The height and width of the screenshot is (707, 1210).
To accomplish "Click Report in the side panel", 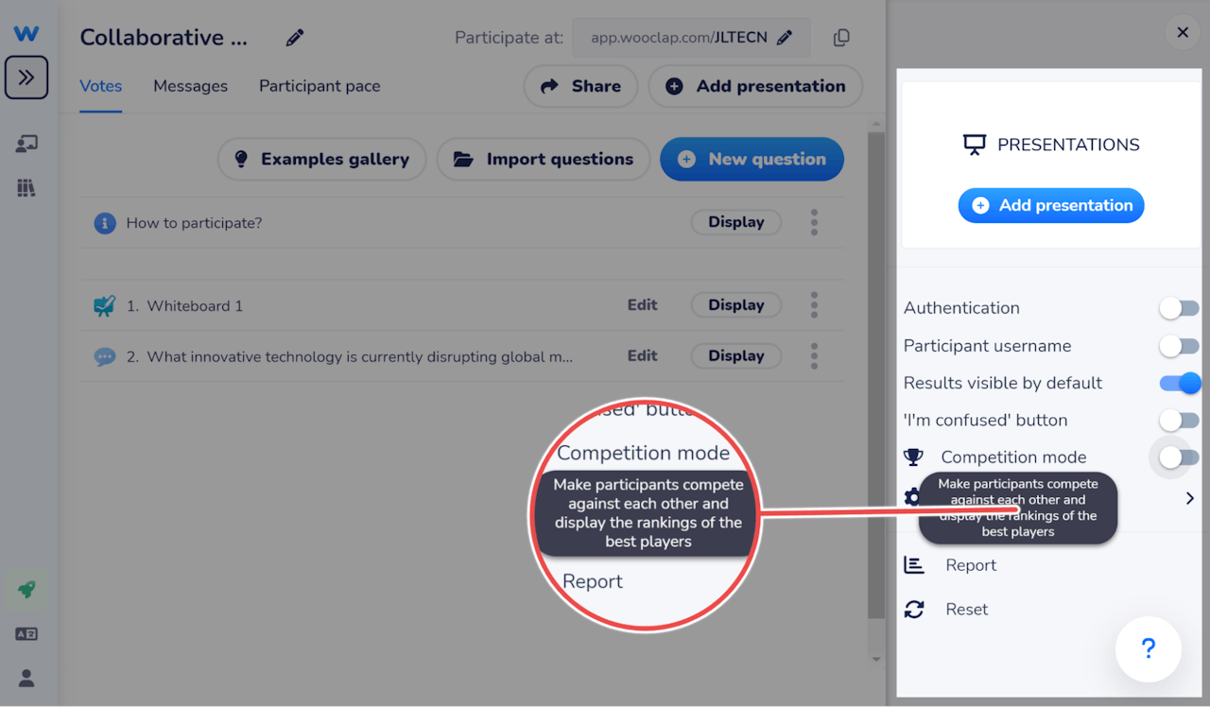I will [971, 565].
